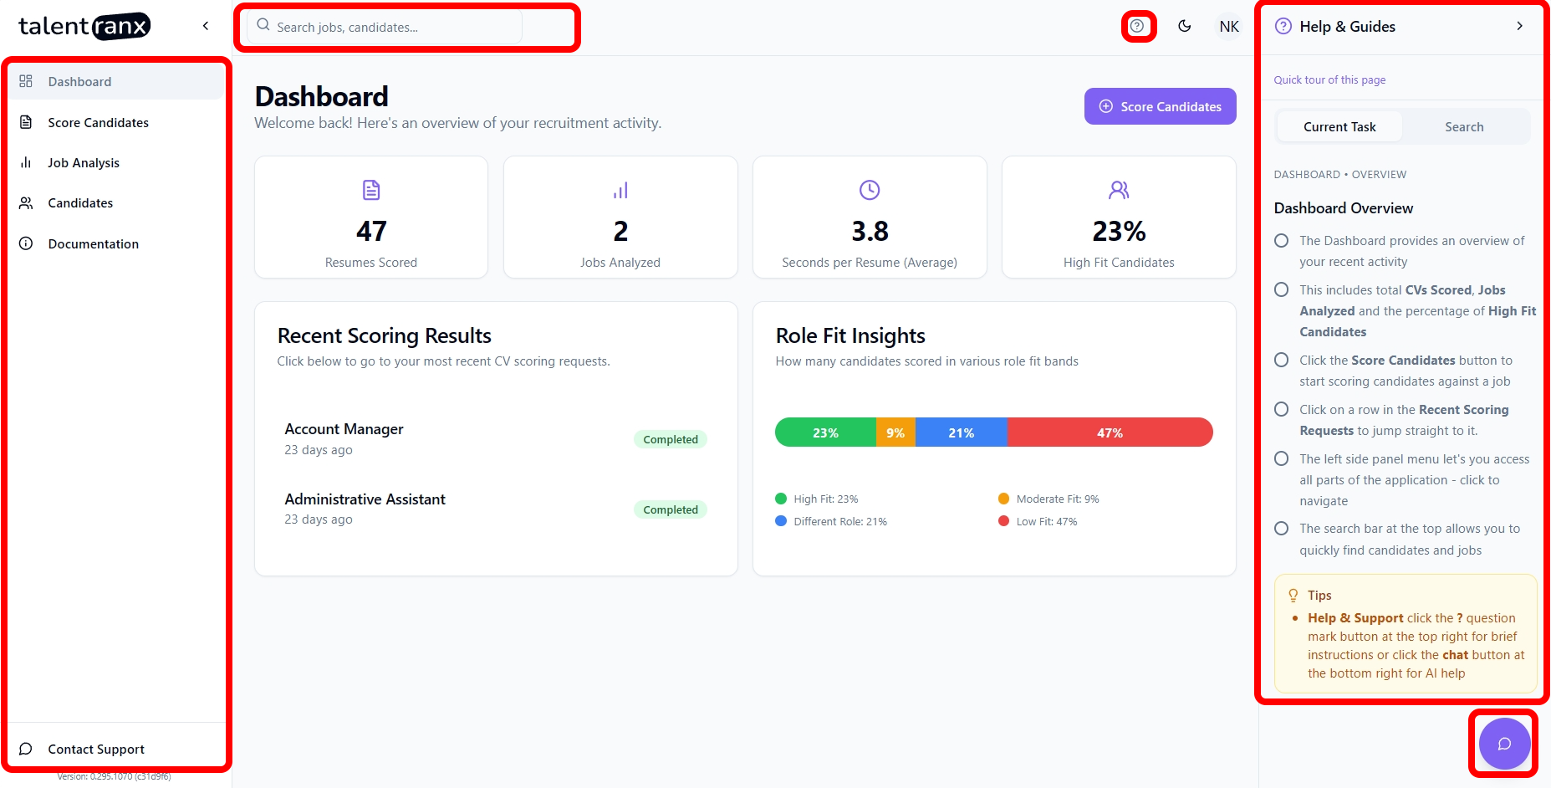Open the NK user avatar menu
This screenshot has width=1551, height=788.
point(1228,27)
